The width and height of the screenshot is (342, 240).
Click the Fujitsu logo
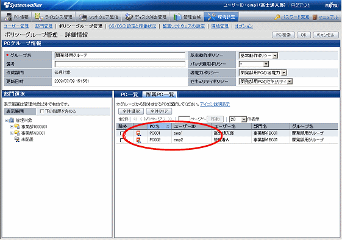pyautogui.click(x=332, y=5)
